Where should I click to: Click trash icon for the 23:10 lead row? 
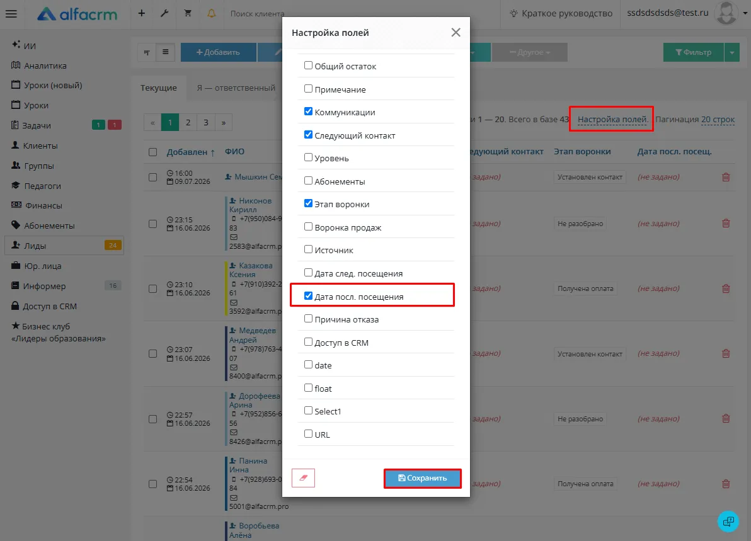[x=726, y=288]
